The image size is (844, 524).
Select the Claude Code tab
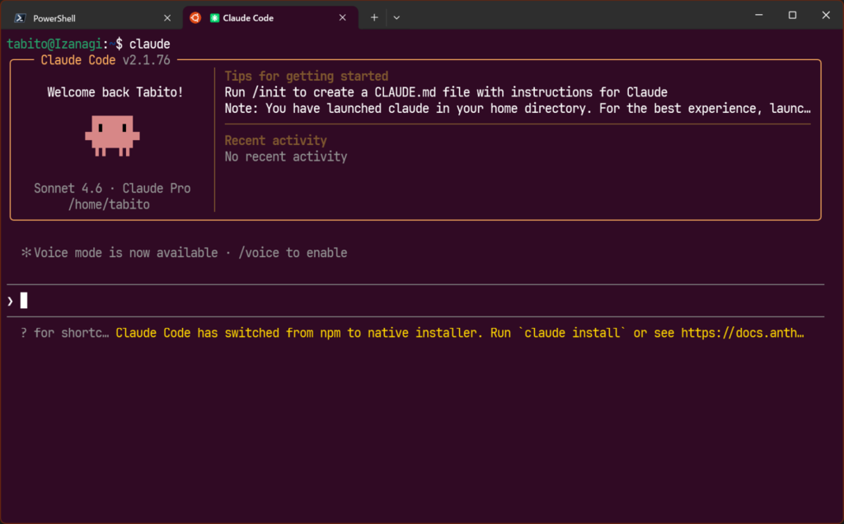tap(270, 18)
